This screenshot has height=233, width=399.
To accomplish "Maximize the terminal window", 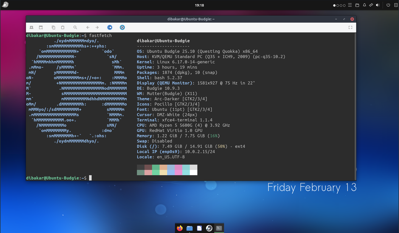I will pos(344,19).
